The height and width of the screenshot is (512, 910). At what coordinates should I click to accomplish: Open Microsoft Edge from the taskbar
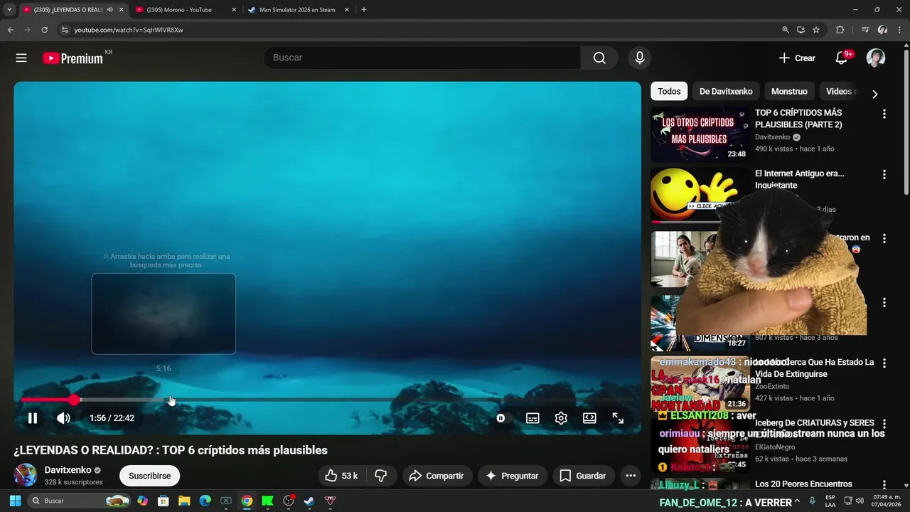[x=205, y=501]
